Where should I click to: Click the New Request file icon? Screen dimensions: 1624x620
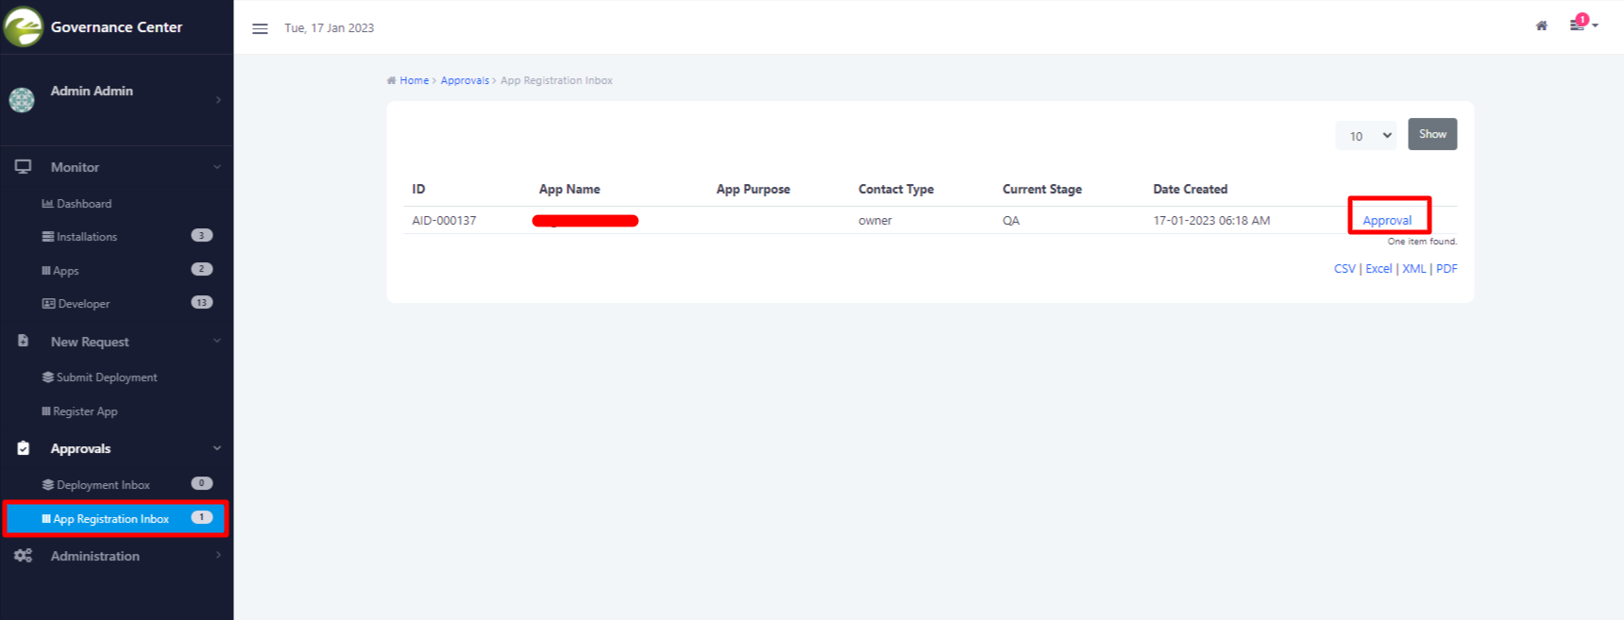coord(23,341)
